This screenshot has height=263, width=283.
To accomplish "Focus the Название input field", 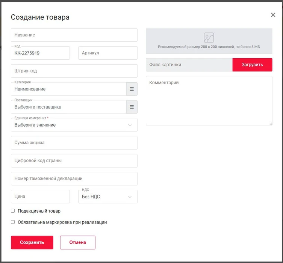I will click(74, 35).
